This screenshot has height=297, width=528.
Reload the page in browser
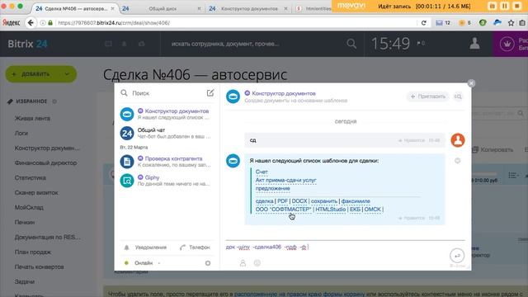tap(423, 23)
